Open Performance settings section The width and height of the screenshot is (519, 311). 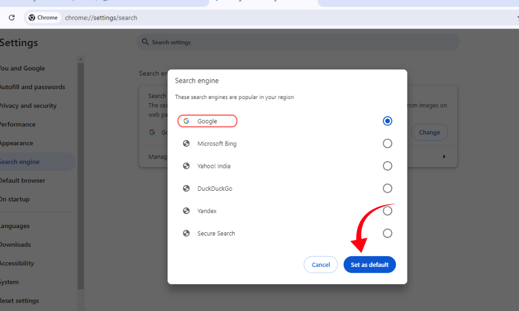(18, 124)
